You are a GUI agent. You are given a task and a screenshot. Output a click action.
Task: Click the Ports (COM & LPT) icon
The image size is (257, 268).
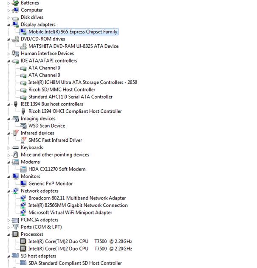click(16, 227)
